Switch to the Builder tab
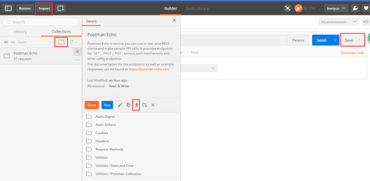The height and width of the screenshot is (181, 370). tap(171, 8)
